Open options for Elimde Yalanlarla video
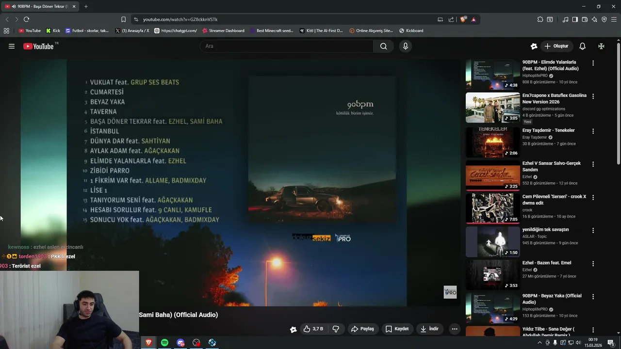The height and width of the screenshot is (349, 621). [x=593, y=63]
